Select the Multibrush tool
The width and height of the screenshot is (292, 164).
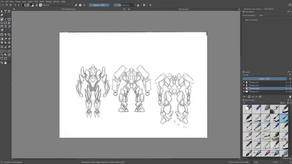(x=2, y=31)
